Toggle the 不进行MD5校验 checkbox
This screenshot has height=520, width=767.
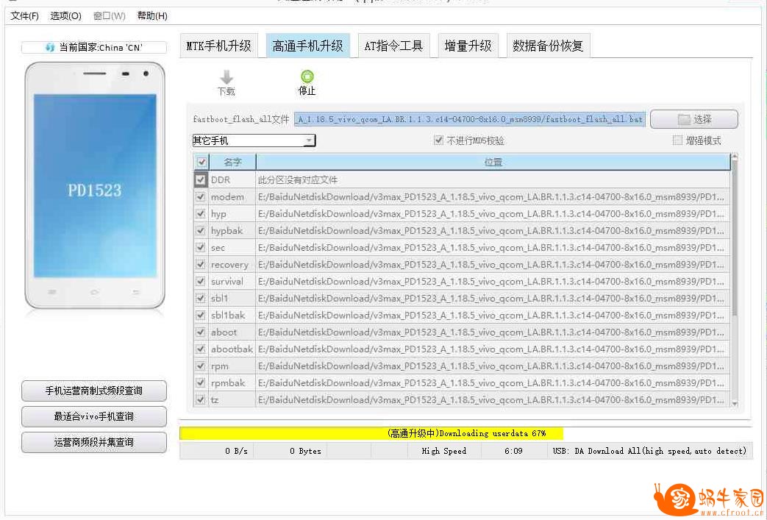click(x=438, y=140)
